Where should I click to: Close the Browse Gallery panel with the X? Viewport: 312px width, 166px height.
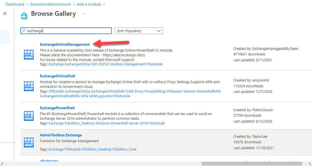pos(5,14)
